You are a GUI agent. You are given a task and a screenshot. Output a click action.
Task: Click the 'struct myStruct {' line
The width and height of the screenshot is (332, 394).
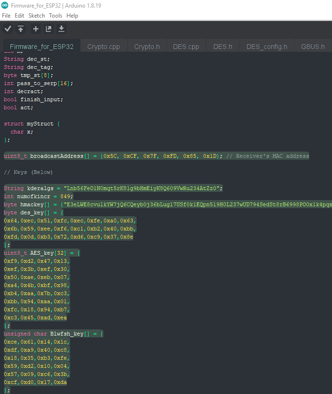(x=32, y=124)
